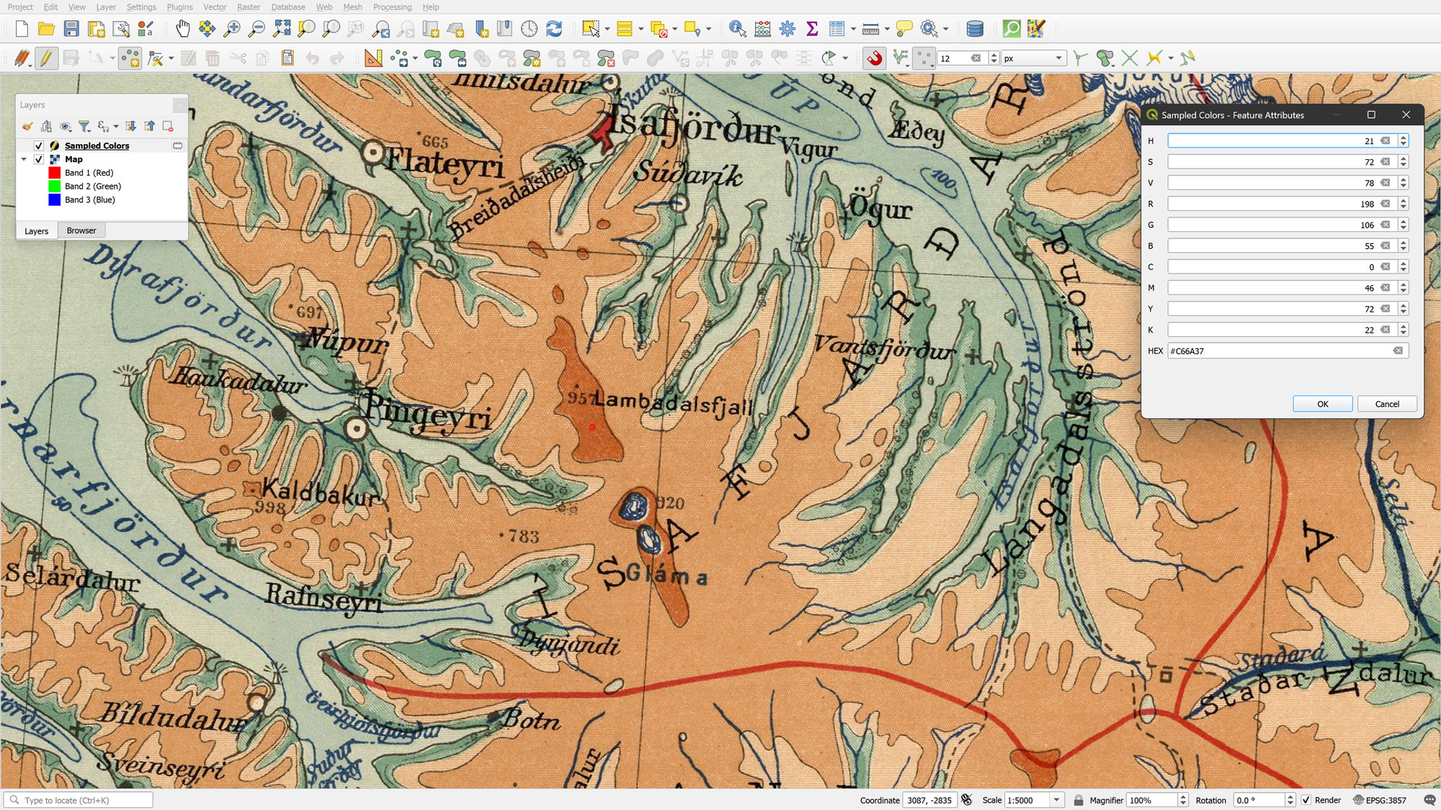Click the Coordinate value field
Image resolution: width=1441 pixels, height=810 pixels.
(929, 800)
